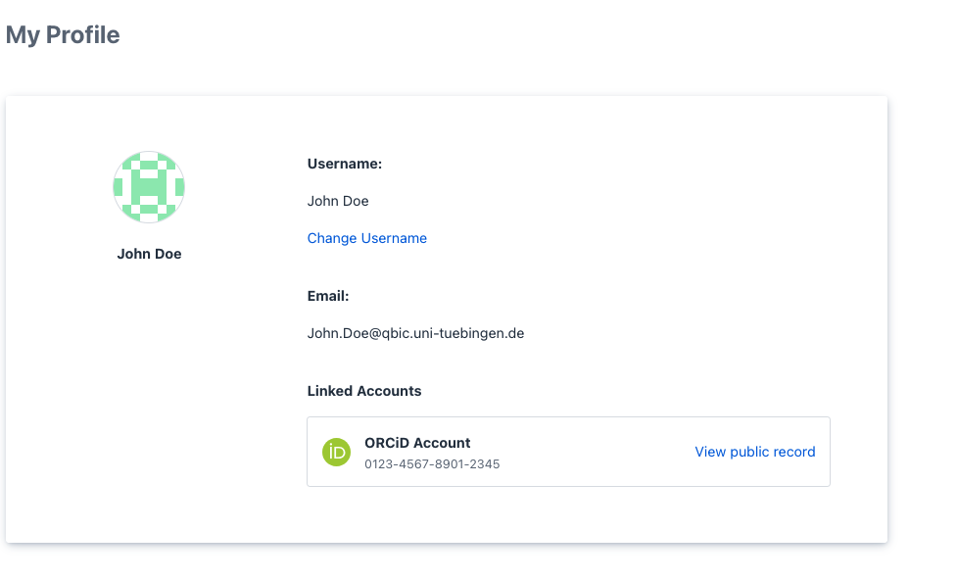The height and width of the screenshot is (580, 957).
Task: Click the empty card space right of Change Username
Action: point(637,238)
